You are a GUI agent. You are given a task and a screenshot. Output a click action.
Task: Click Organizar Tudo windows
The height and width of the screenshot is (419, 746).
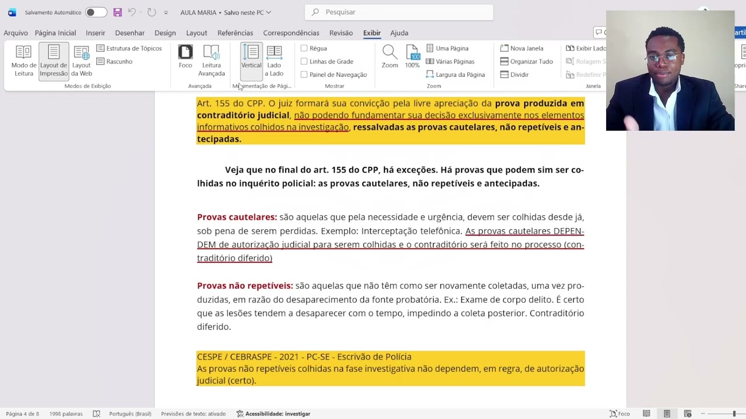(526, 61)
